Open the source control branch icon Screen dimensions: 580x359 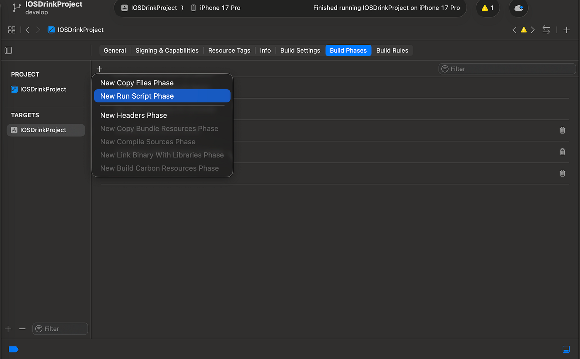point(17,8)
